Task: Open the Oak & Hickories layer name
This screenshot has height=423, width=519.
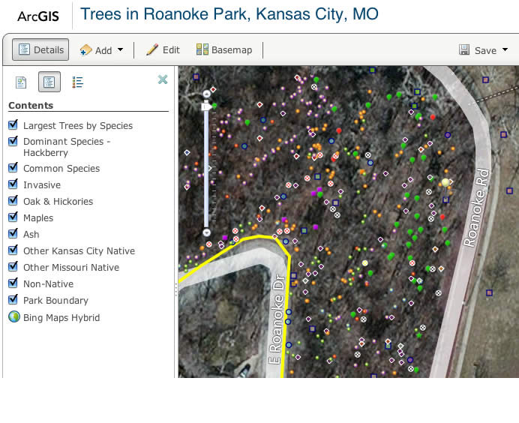Action: click(x=58, y=202)
